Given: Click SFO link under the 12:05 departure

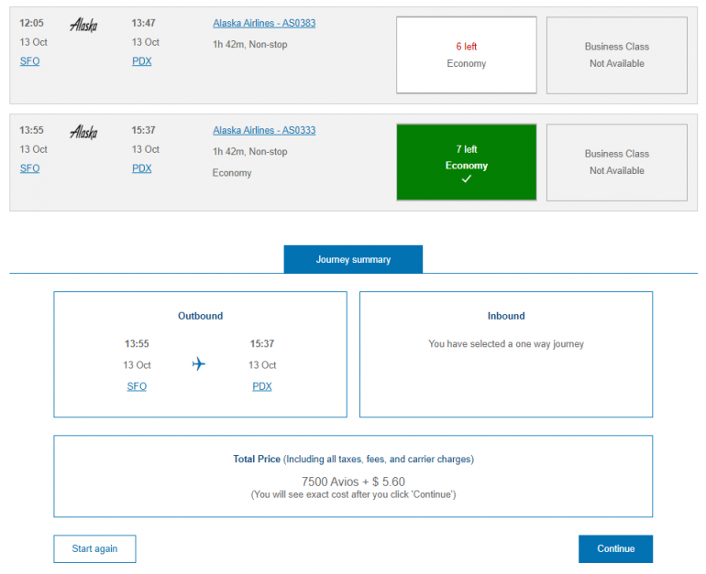Looking at the screenshot, I should [29, 61].
